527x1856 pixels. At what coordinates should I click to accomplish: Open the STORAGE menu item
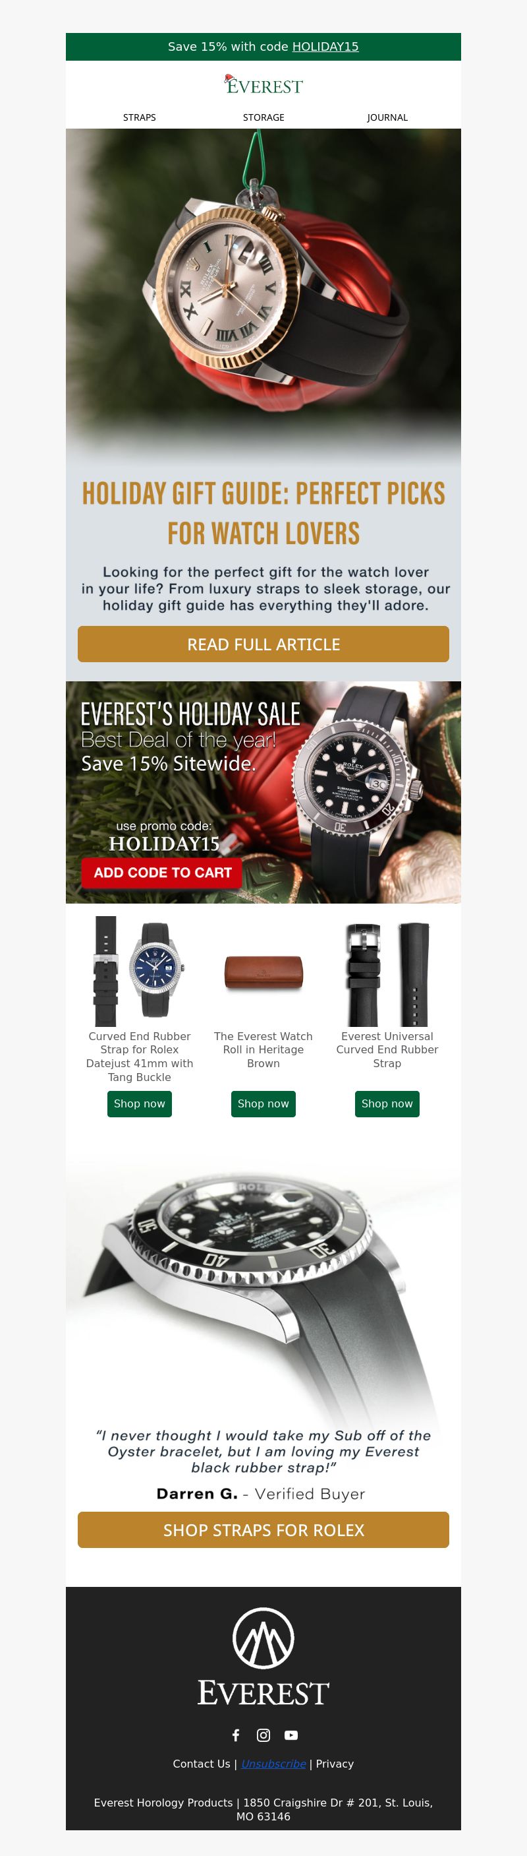[263, 117]
